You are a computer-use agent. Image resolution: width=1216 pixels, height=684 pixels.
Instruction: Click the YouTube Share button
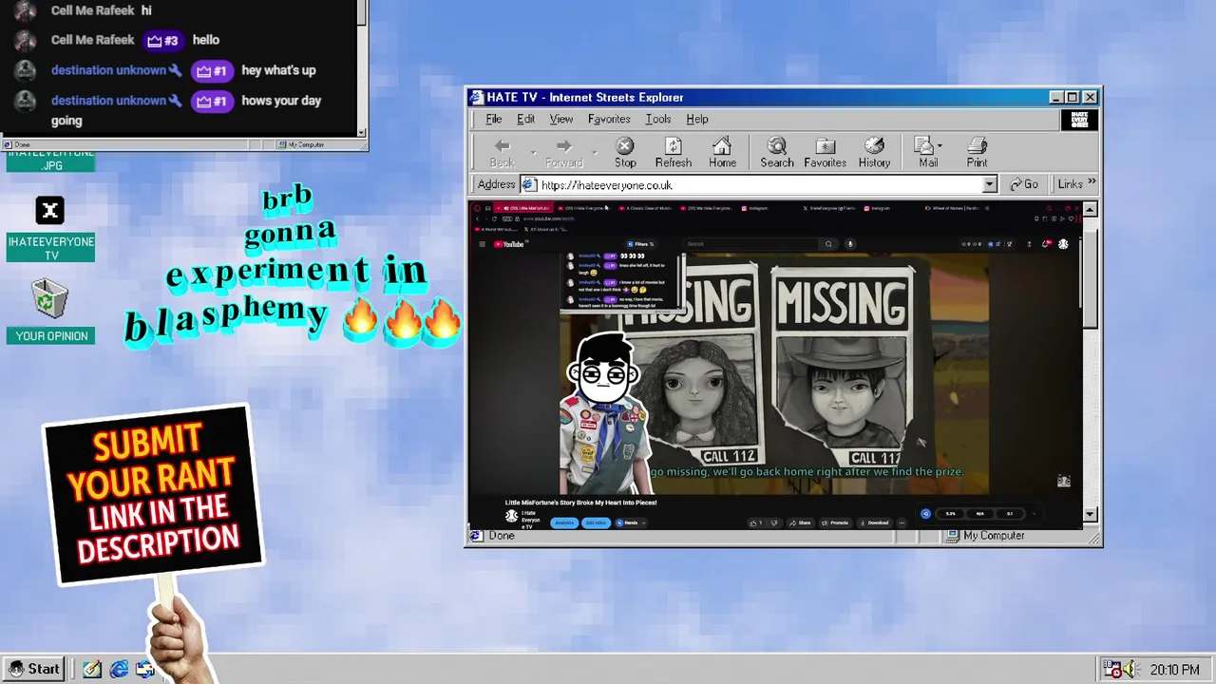tap(800, 522)
